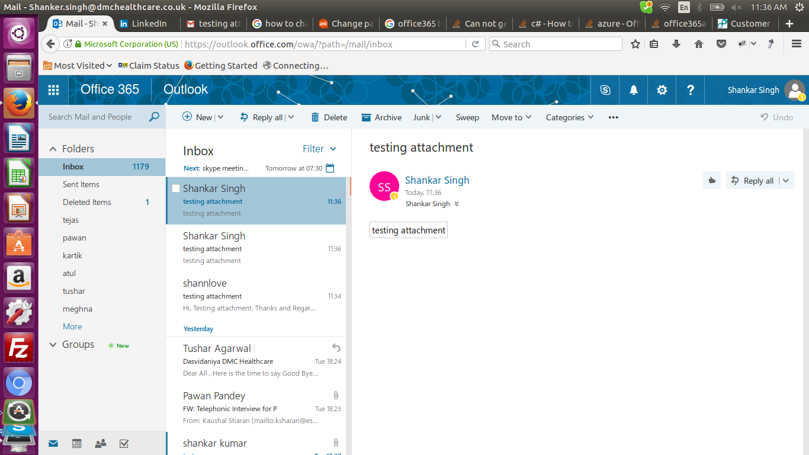Screen dimensions: 809x455
Task: Reload the page in Firefox
Action: coord(475,44)
